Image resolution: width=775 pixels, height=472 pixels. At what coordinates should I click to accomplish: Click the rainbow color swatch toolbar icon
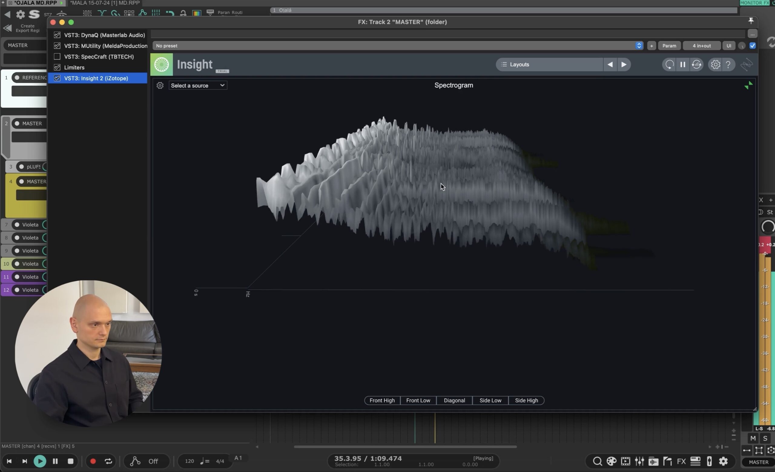click(196, 13)
